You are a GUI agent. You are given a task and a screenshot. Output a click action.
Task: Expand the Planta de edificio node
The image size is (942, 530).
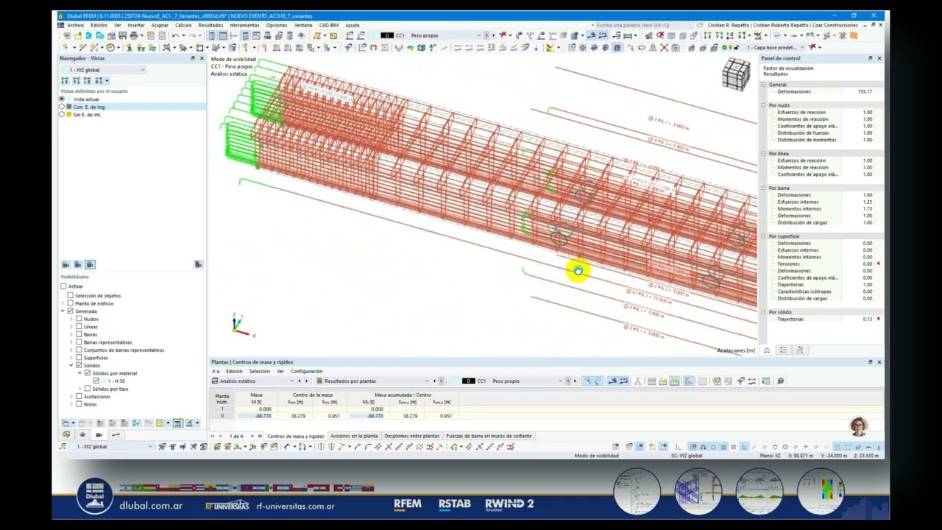pyautogui.click(x=63, y=303)
